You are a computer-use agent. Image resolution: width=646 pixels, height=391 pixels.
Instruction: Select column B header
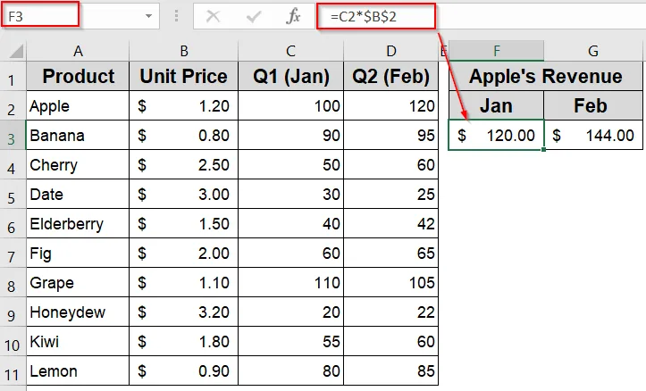point(184,51)
